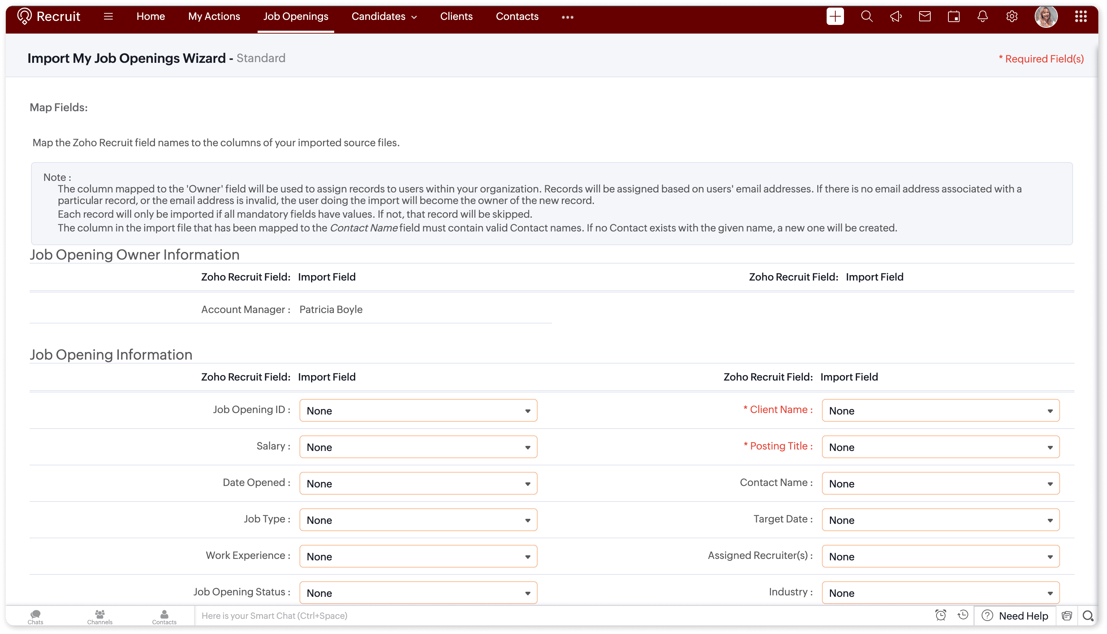Toggle the hamburger sidebar menu icon

(108, 17)
